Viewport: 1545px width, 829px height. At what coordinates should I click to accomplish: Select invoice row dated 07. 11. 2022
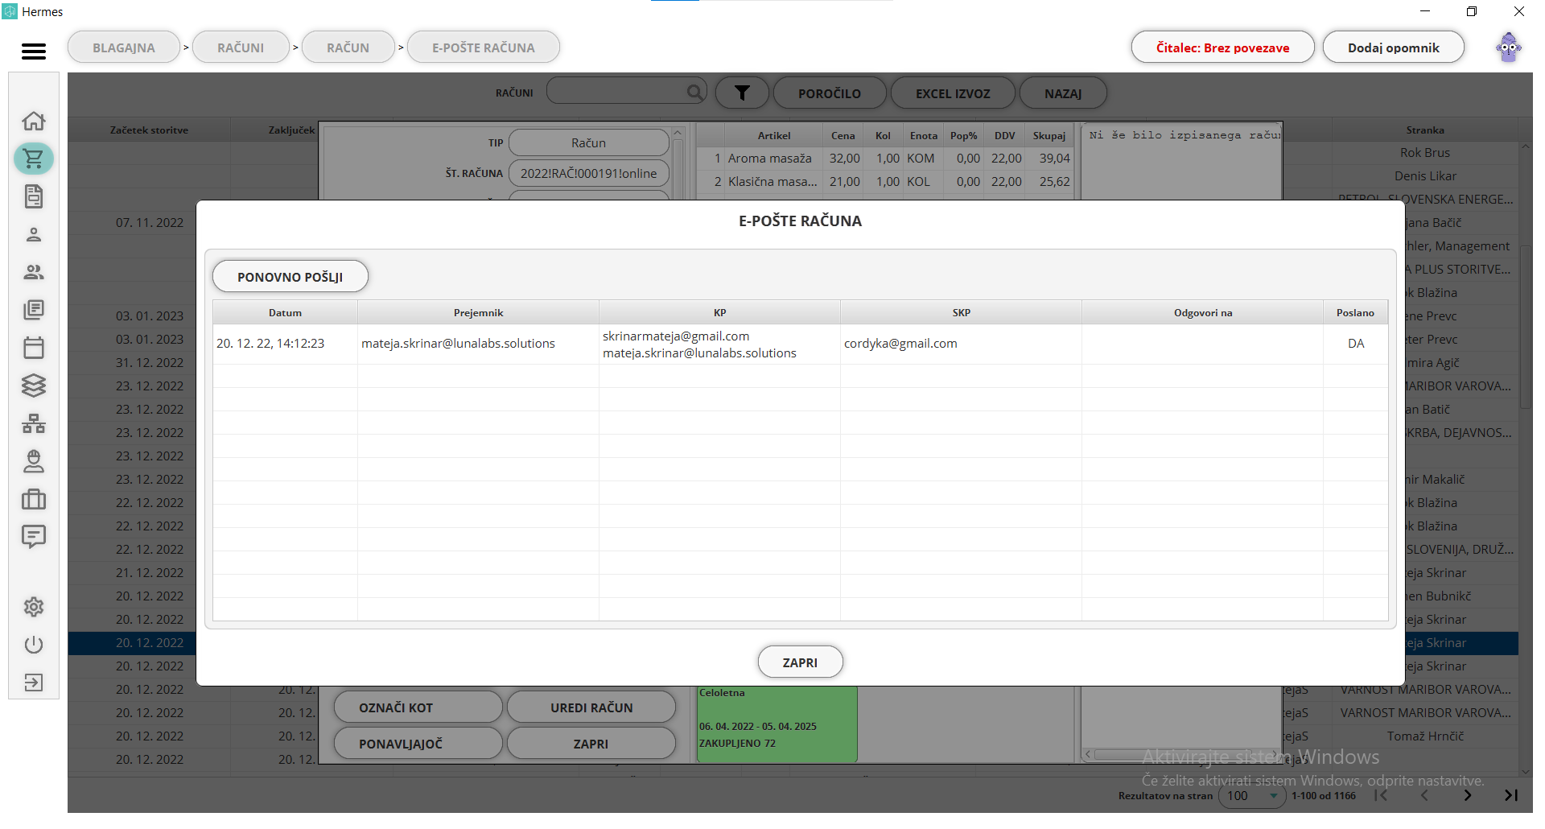(x=150, y=223)
